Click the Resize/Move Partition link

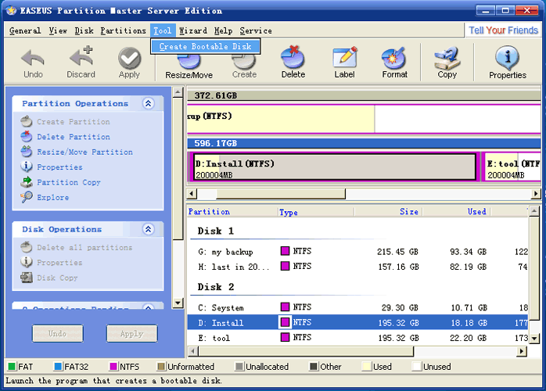click(x=85, y=152)
